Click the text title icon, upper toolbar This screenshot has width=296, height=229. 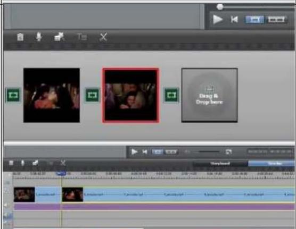82,37
